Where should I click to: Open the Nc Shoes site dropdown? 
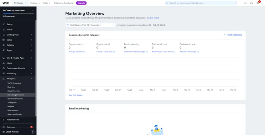pyautogui.click(x=20, y=3)
